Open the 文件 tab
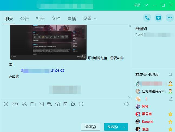This screenshot has width=175, height=132. click(x=56, y=18)
